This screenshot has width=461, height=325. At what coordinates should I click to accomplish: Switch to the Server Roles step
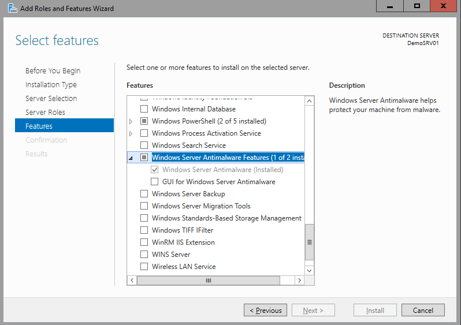coord(45,112)
